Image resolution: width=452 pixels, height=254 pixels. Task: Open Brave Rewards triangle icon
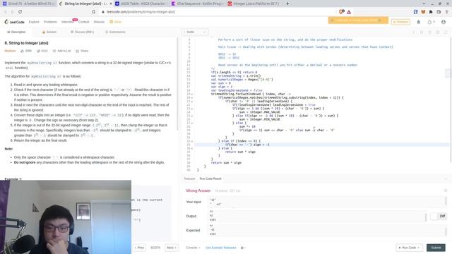(349, 12)
